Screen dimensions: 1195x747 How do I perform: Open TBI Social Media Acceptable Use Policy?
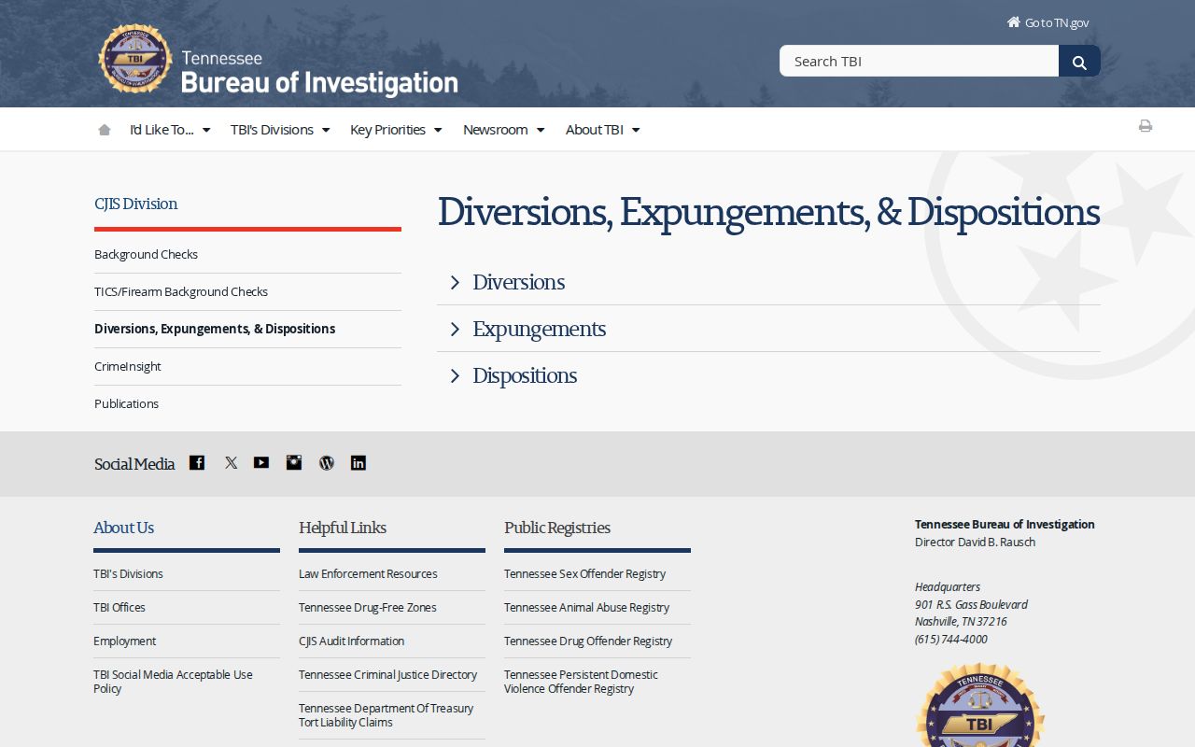pyautogui.click(x=173, y=682)
